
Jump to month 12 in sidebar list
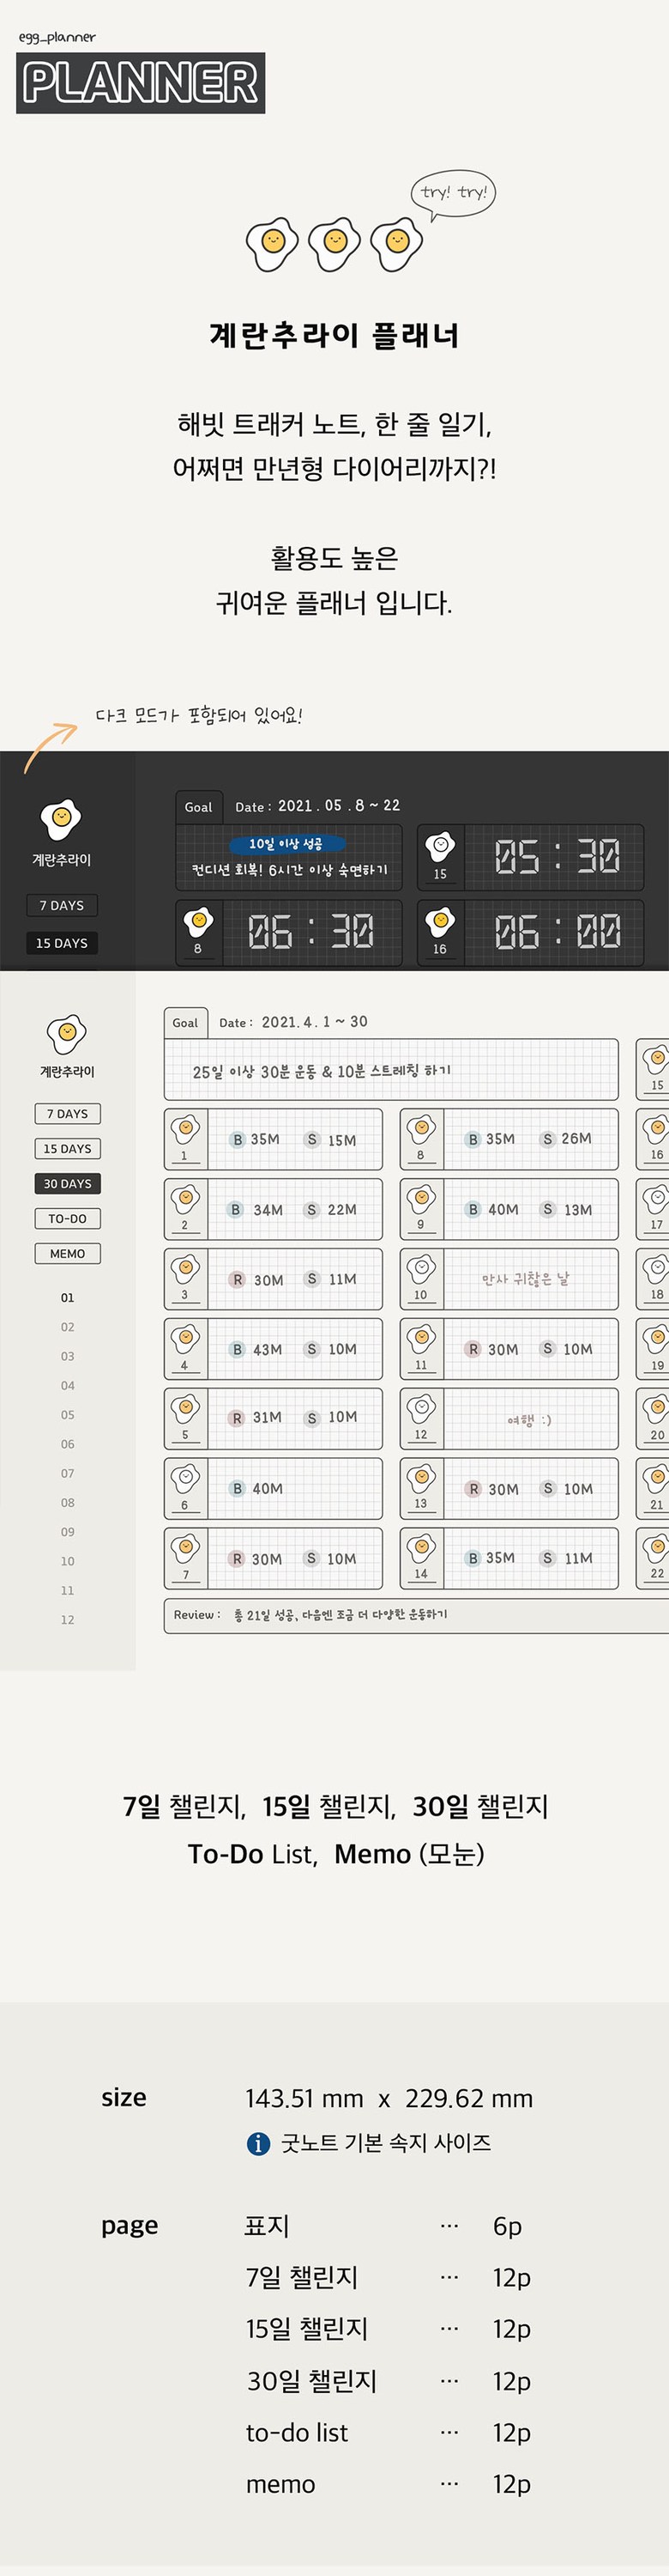[x=67, y=1619]
